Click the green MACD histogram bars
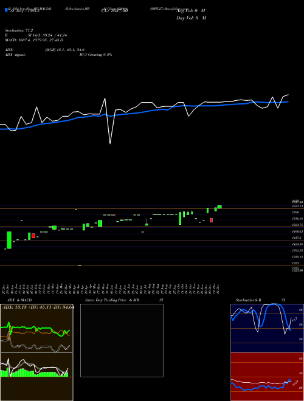This screenshot has height=401, width=304. coord(23,373)
